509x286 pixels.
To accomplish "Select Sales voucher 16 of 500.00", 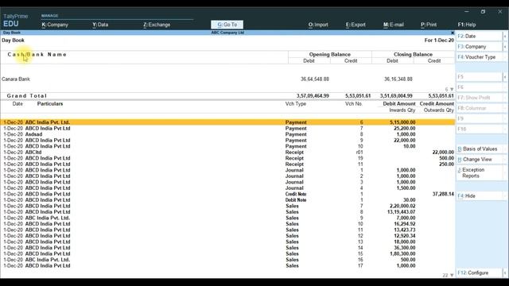I will [x=227, y=260].
